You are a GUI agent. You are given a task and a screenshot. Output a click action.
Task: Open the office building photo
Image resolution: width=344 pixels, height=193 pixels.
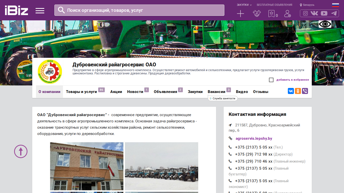[x=87, y=166]
